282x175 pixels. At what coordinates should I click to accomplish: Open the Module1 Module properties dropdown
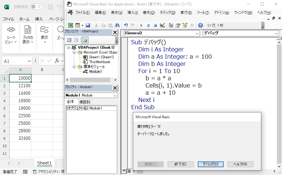(x=115, y=96)
